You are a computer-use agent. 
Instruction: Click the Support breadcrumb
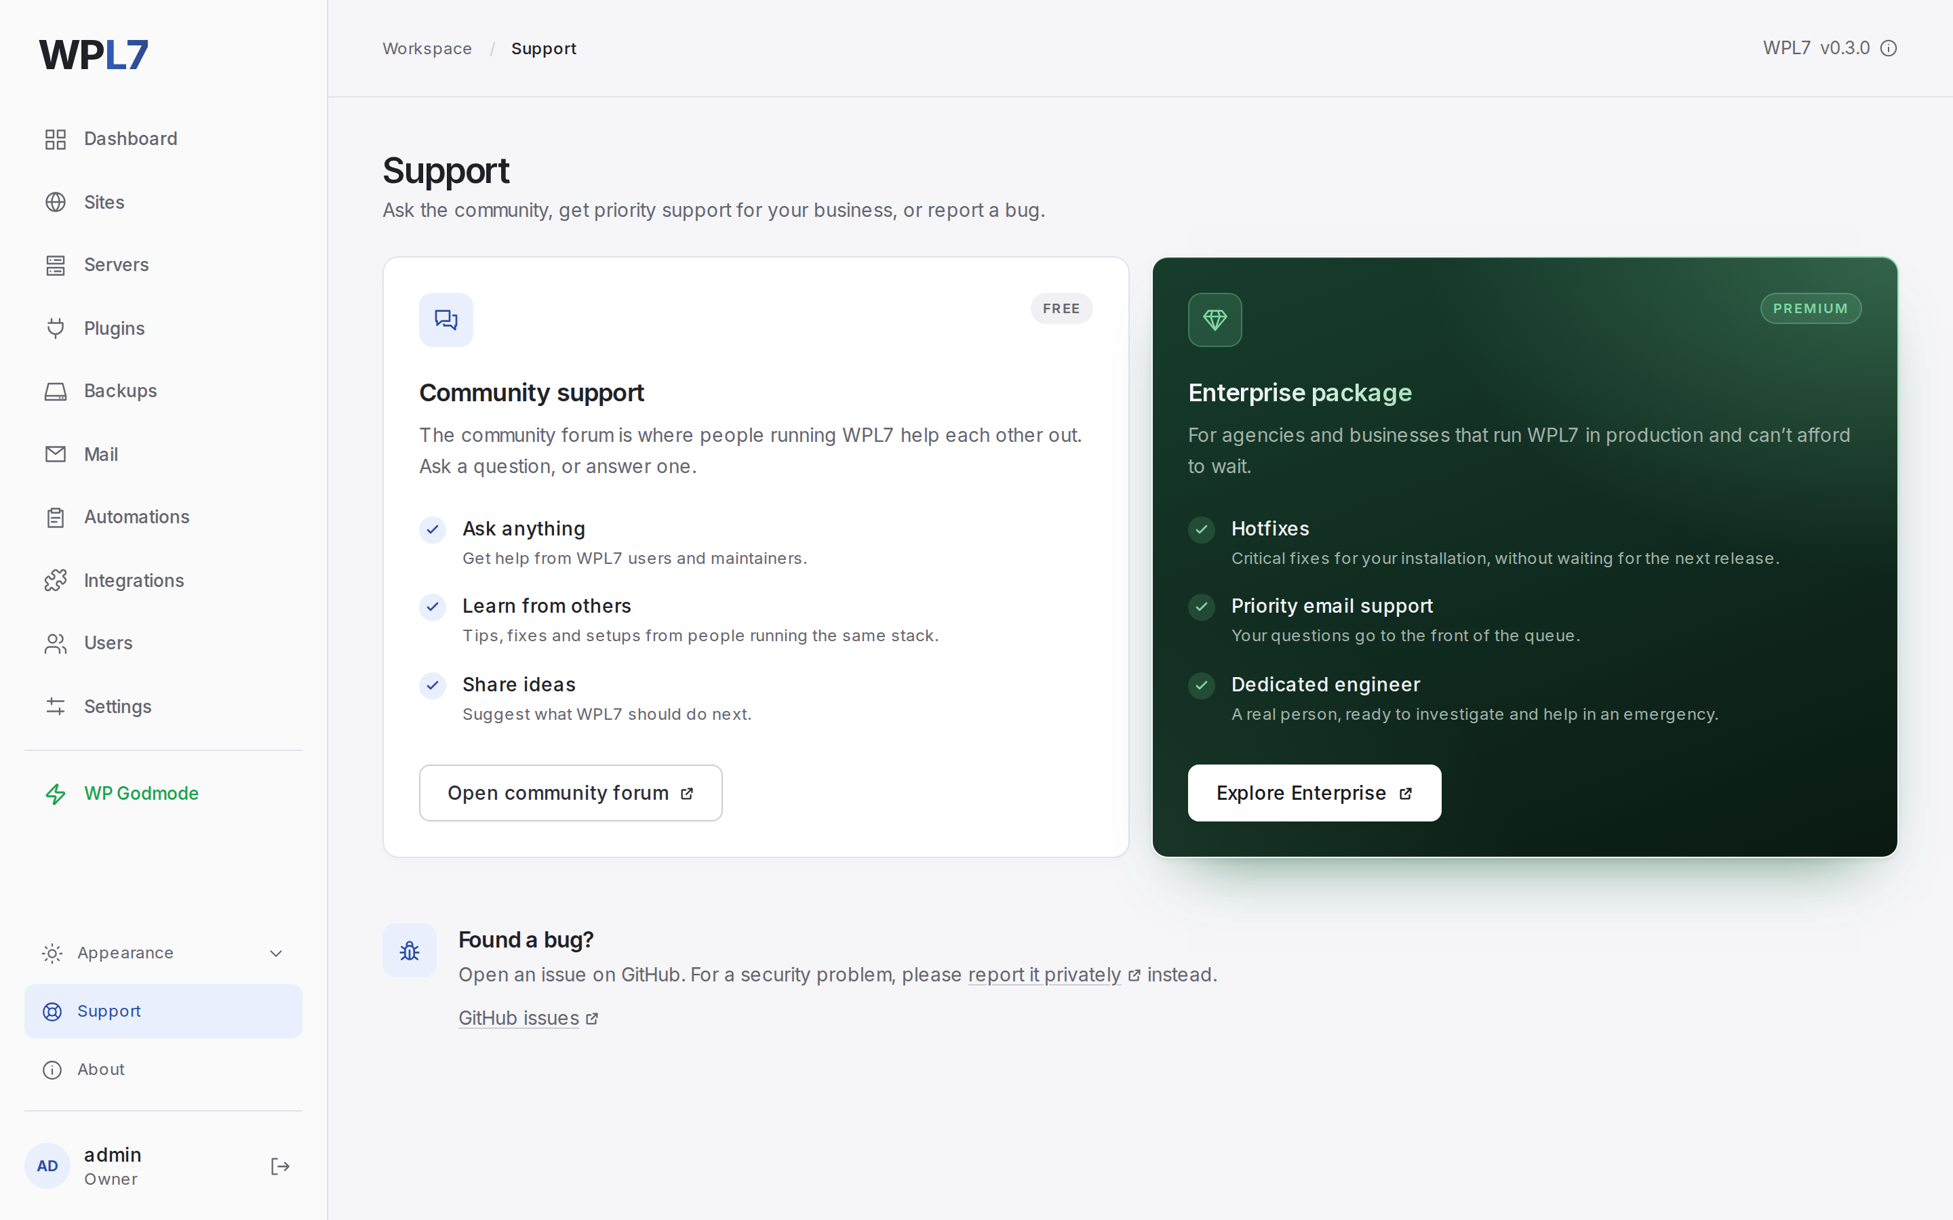tap(543, 48)
